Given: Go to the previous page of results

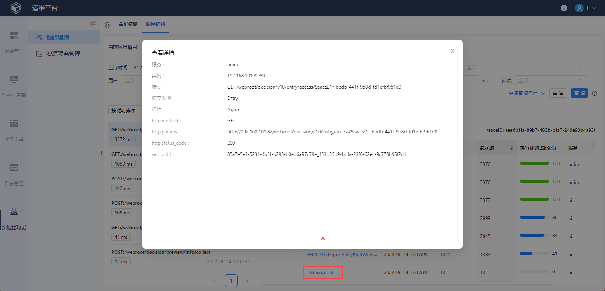Looking at the screenshot, I should (215, 281).
